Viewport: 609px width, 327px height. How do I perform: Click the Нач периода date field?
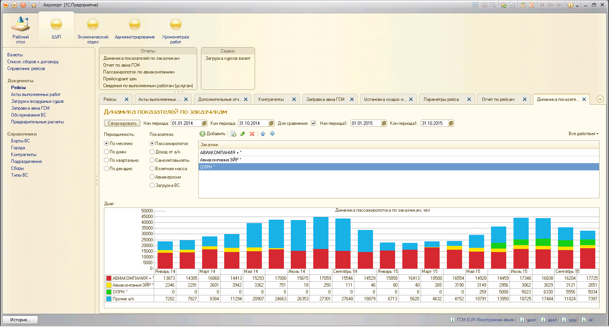point(186,123)
